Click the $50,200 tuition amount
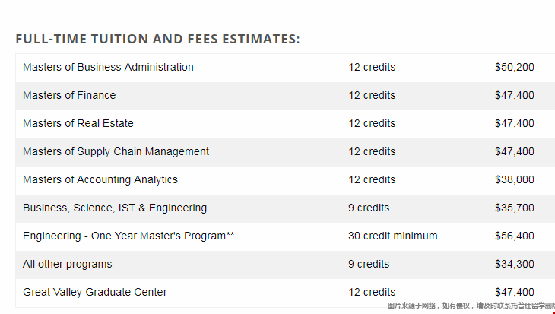This screenshot has height=314, width=555. 514,67
